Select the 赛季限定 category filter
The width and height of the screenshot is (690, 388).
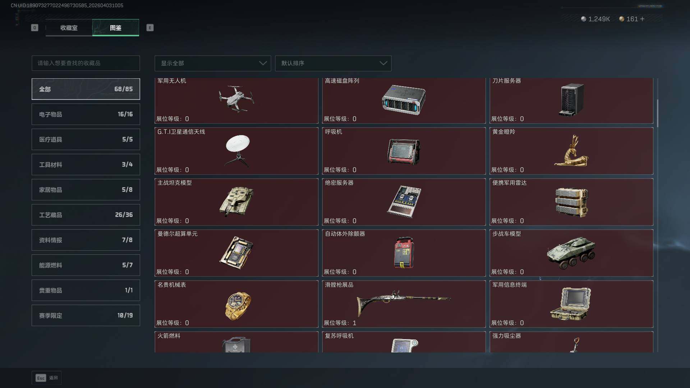point(86,315)
